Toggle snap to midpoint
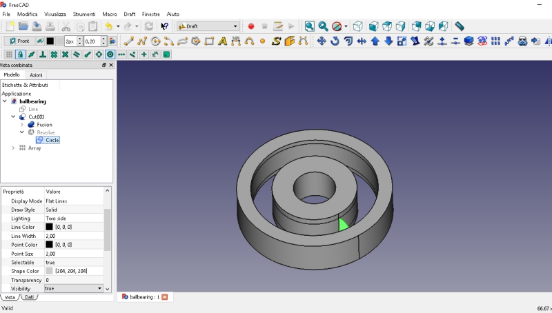 [31, 54]
